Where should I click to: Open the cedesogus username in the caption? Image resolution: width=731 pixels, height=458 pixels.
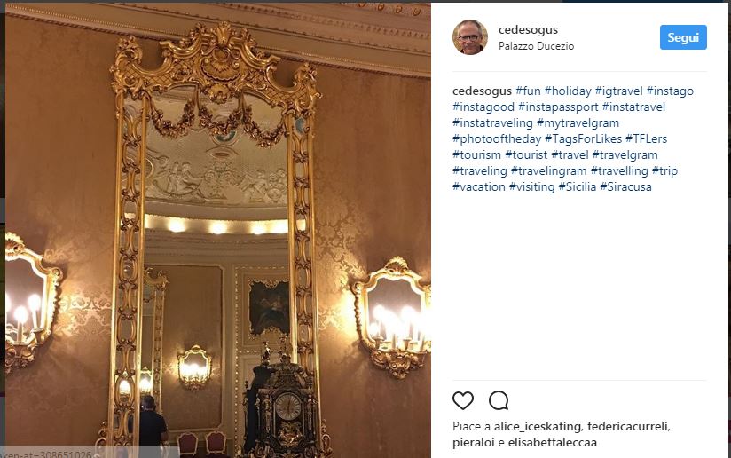click(482, 91)
